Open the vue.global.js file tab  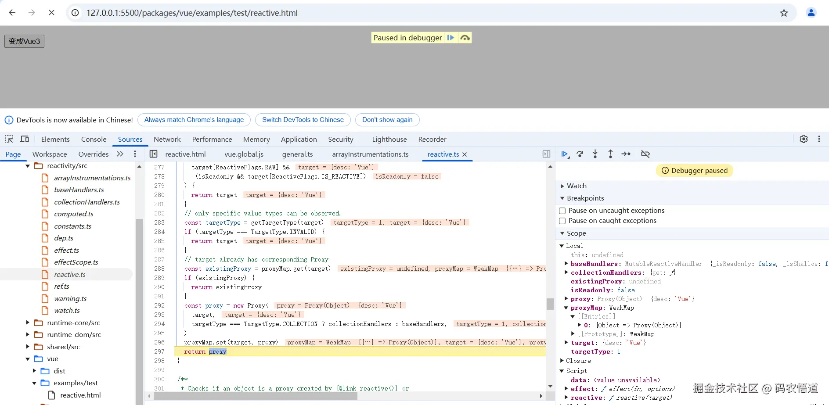pos(244,154)
